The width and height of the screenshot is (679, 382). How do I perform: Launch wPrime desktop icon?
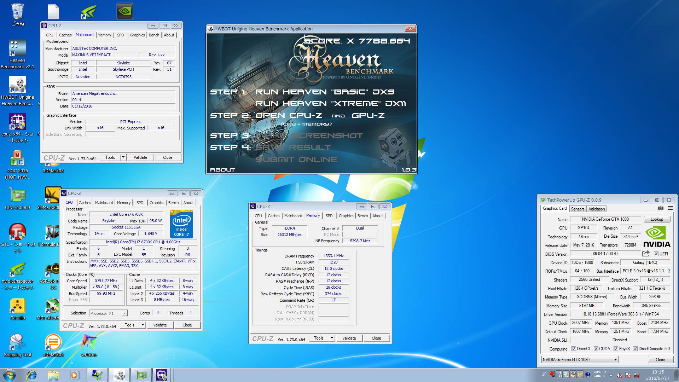pyautogui.click(x=89, y=345)
